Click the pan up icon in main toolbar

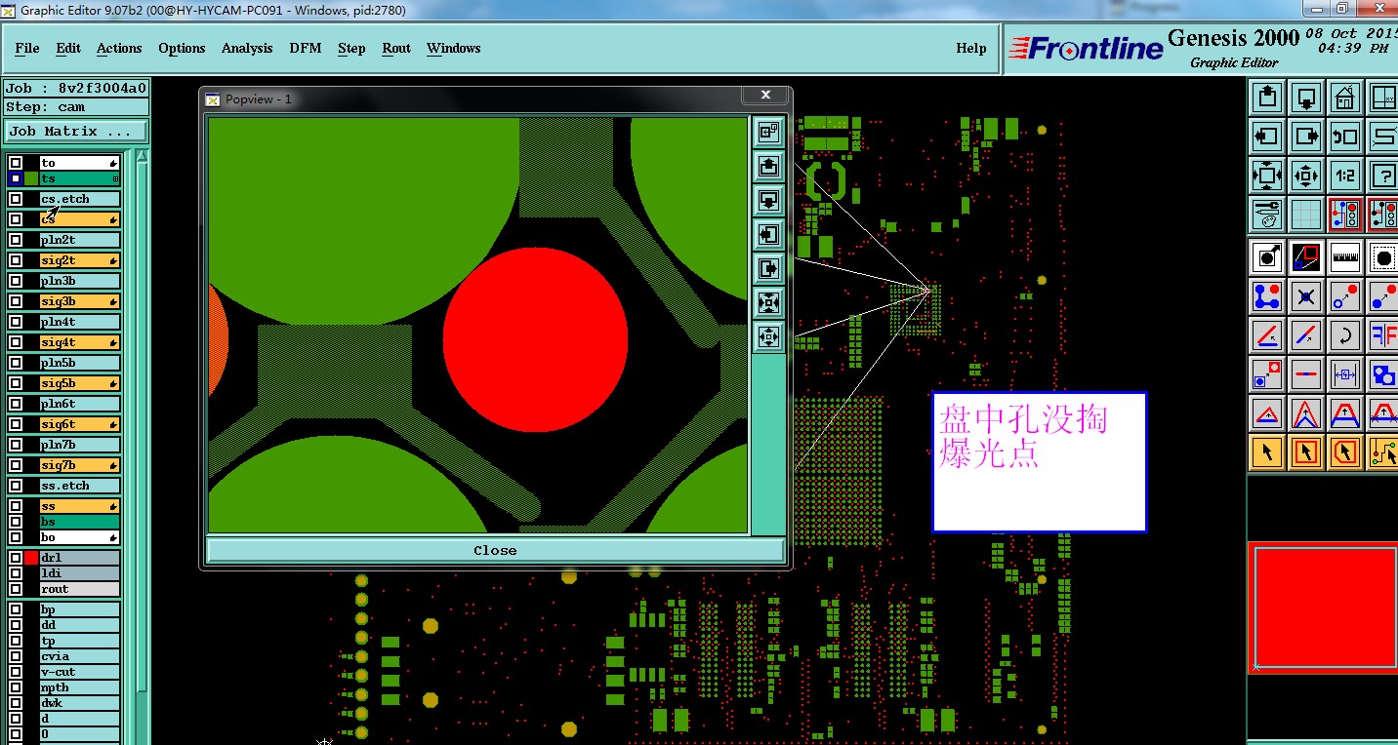click(x=1267, y=98)
